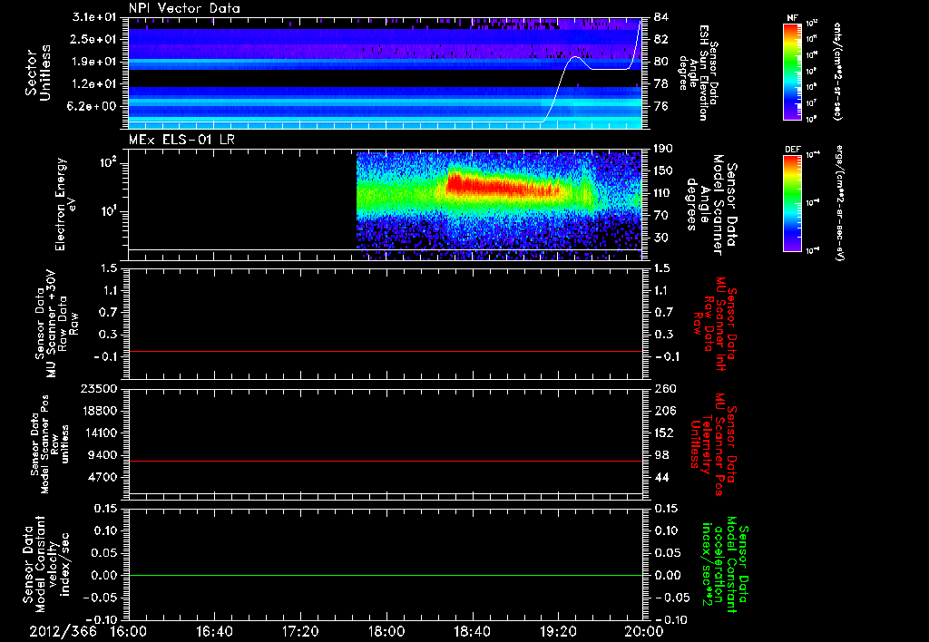Click the 2.5e+01 sector tick value

pyautogui.click(x=94, y=39)
